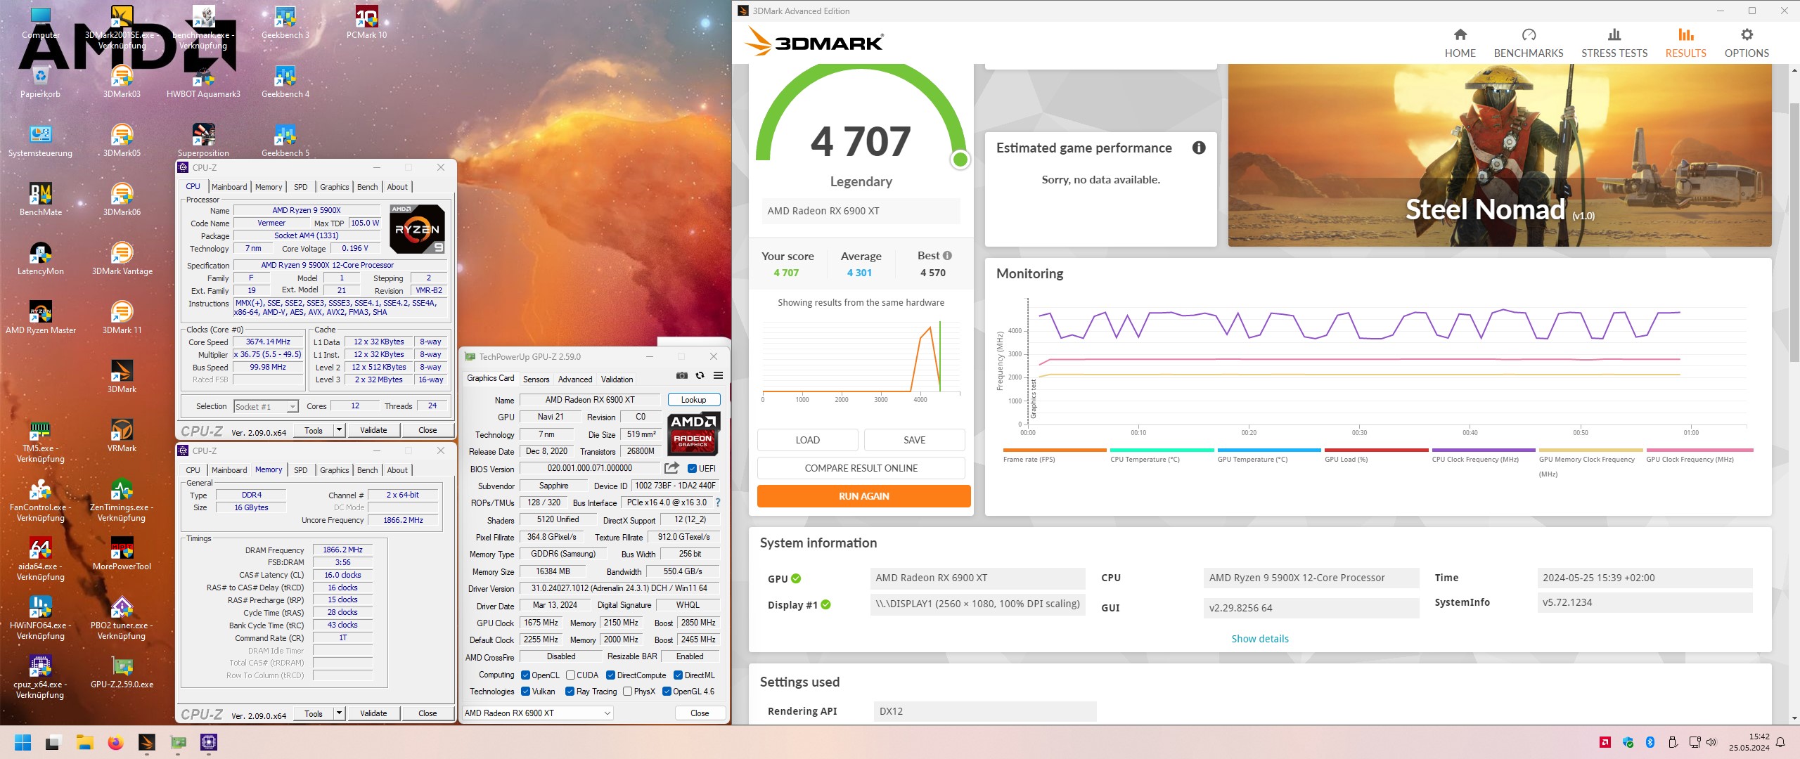Toggle DirectML checkbox in GPU-Z
The height and width of the screenshot is (759, 1800).
click(678, 675)
